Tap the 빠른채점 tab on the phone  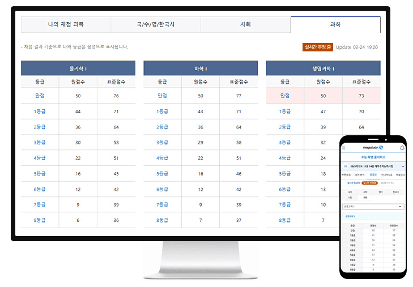tap(346, 175)
